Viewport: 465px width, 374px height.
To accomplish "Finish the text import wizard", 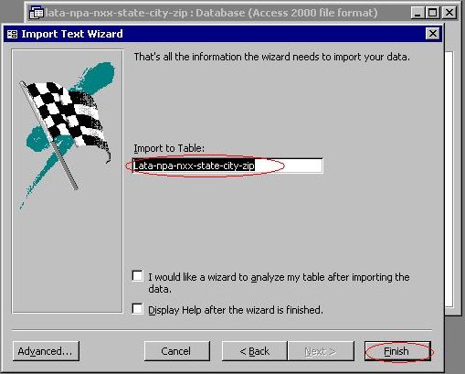I will click(x=397, y=351).
